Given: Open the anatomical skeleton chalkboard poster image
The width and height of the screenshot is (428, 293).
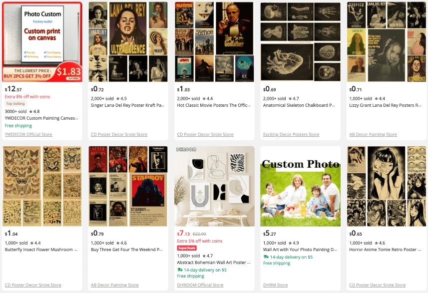Looking at the screenshot, I should click(300, 42).
